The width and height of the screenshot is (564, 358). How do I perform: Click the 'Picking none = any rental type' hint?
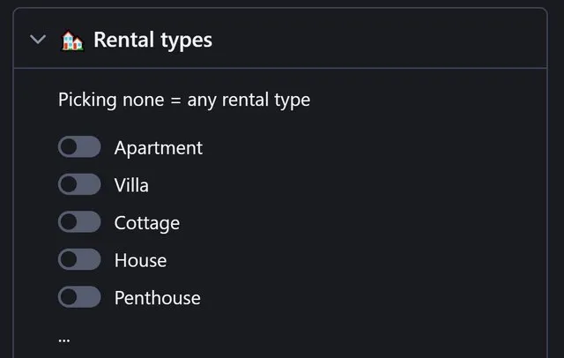pyautogui.click(x=184, y=100)
